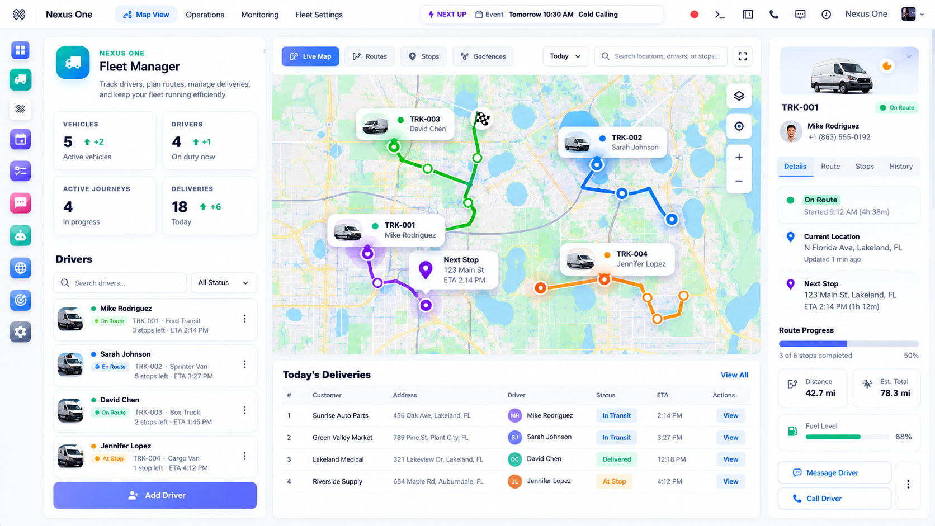Viewport: 935px width, 526px height.
Task: Click the red record indicator in header
Action: coord(694,15)
